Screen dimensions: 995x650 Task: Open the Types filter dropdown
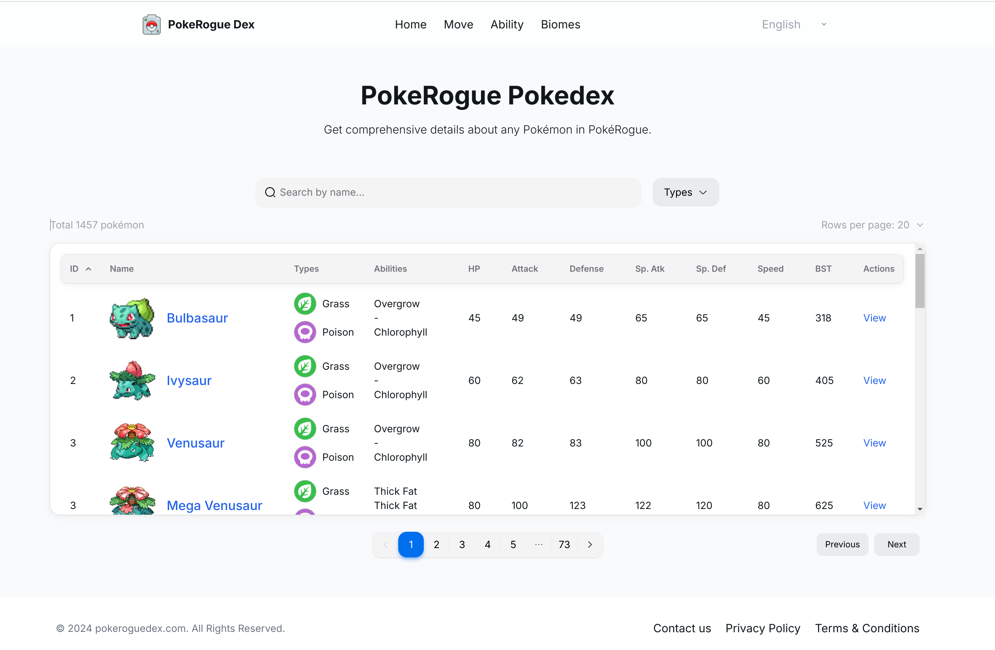click(x=686, y=192)
